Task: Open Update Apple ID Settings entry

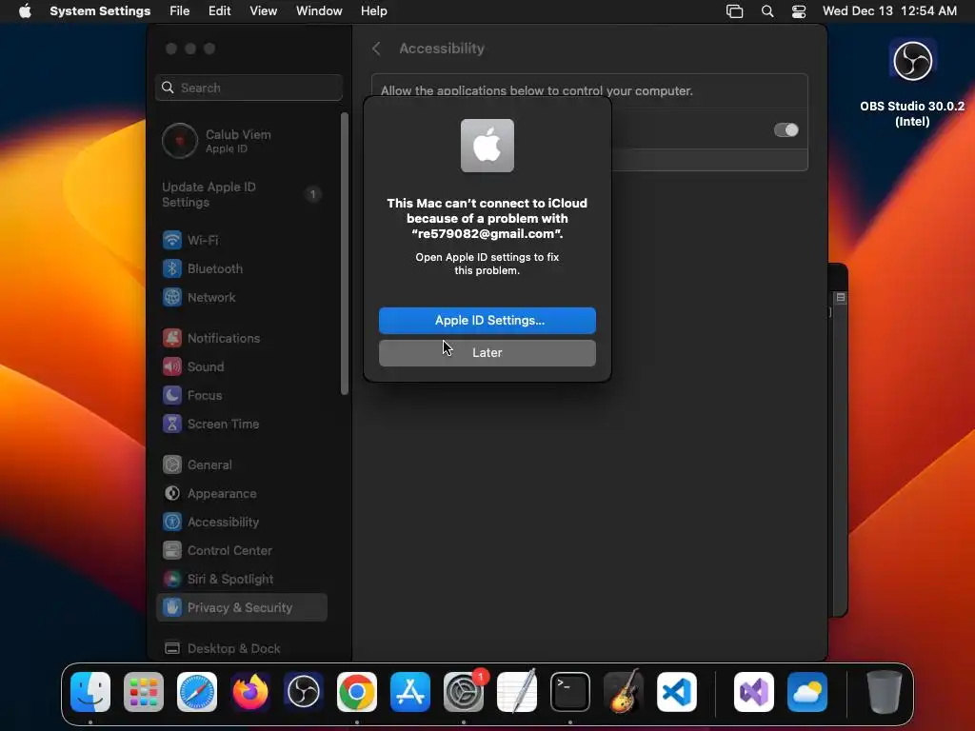Action: pos(243,194)
